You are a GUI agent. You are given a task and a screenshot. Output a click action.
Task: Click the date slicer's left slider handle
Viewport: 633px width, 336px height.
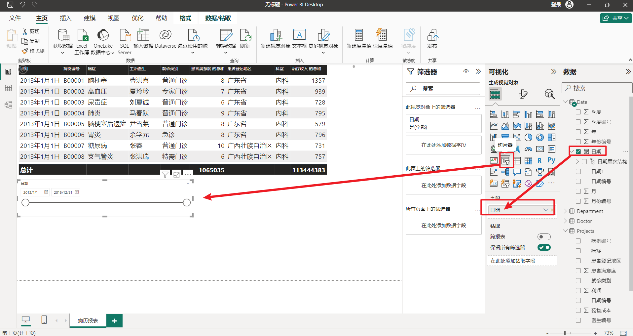(x=25, y=202)
